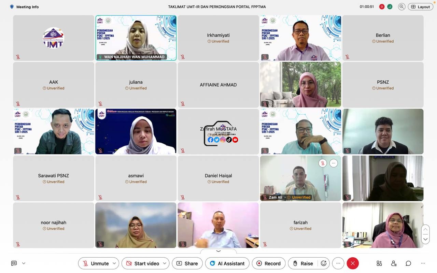Open the closed captions icon
The width and height of the screenshot is (437, 273).
[x=14, y=263]
